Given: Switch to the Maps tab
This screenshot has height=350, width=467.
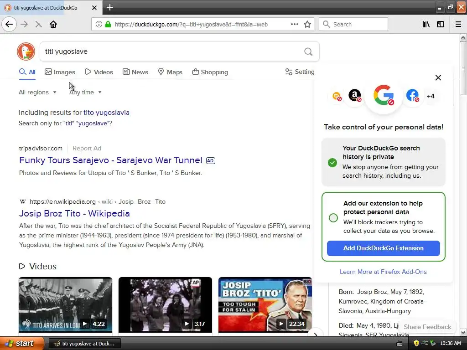Looking at the screenshot, I should pos(170,72).
